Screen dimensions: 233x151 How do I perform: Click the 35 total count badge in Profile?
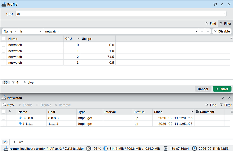[x=6, y=82]
